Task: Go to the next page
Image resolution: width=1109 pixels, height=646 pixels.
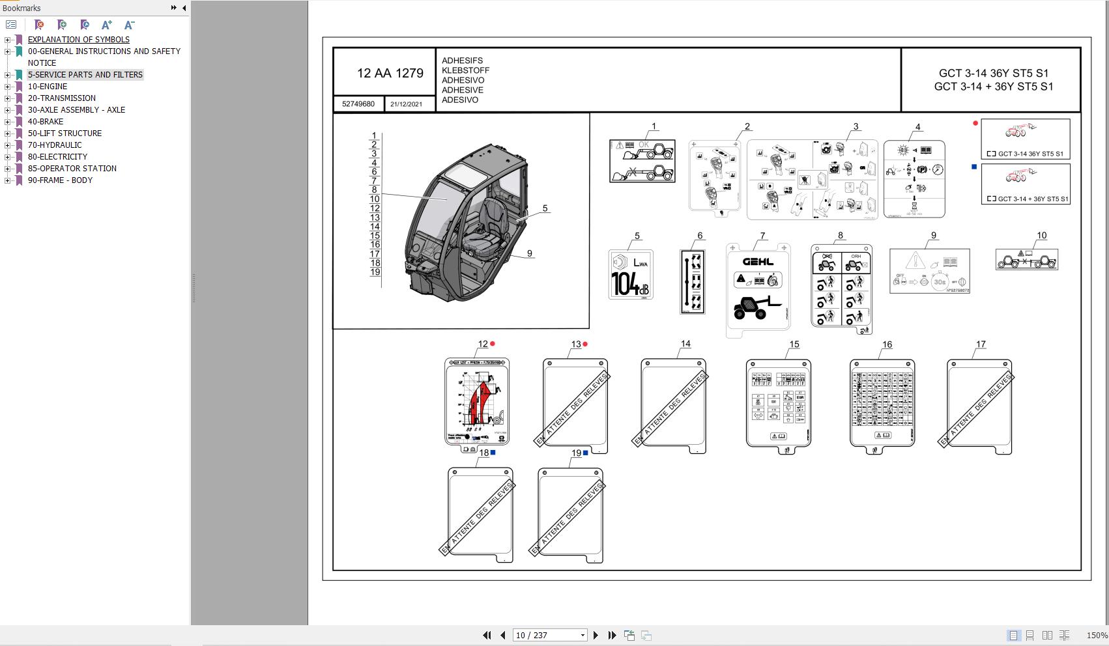Action: click(596, 635)
